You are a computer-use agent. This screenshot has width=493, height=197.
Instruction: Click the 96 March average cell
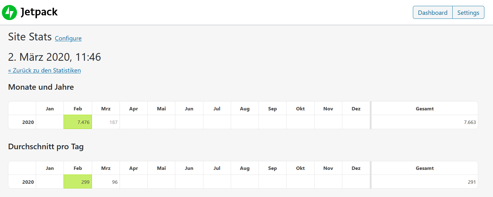pyautogui.click(x=106, y=182)
